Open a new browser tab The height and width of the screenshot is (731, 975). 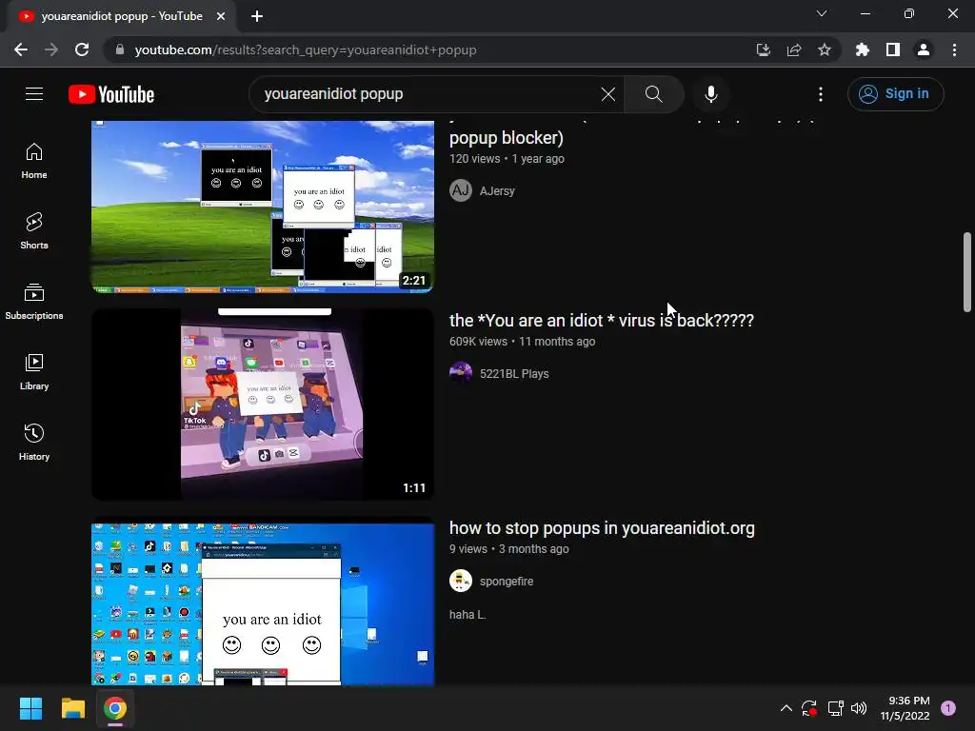pyautogui.click(x=257, y=16)
